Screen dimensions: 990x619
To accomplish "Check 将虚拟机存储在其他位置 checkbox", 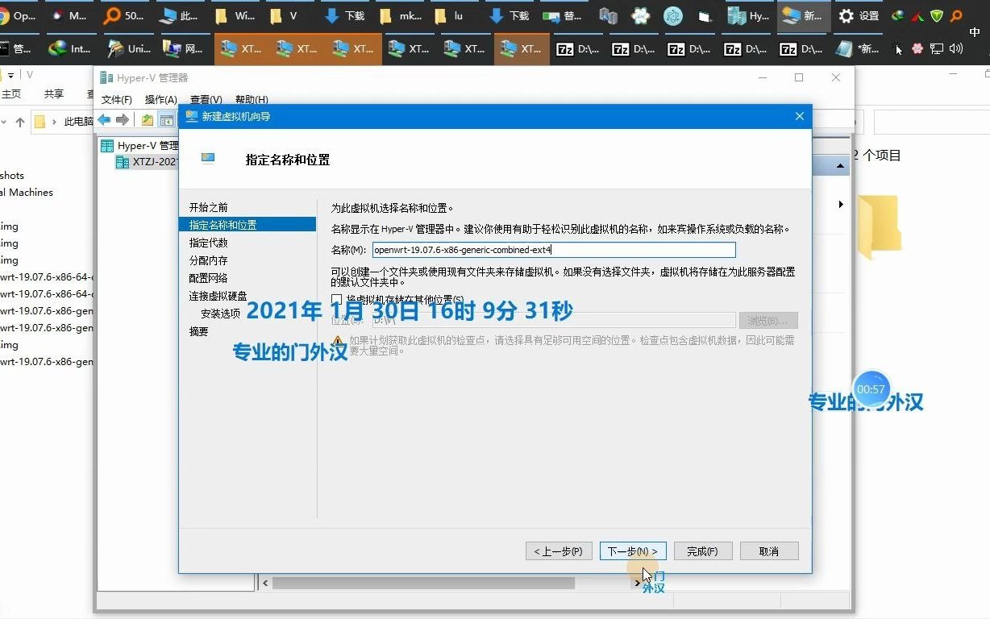I will pyautogui.click(x=337, y=300).
